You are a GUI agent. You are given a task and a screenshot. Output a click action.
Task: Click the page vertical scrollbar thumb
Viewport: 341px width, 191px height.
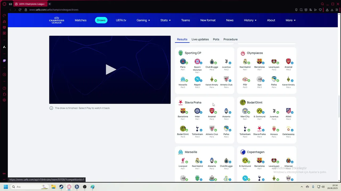coord(339,106)
